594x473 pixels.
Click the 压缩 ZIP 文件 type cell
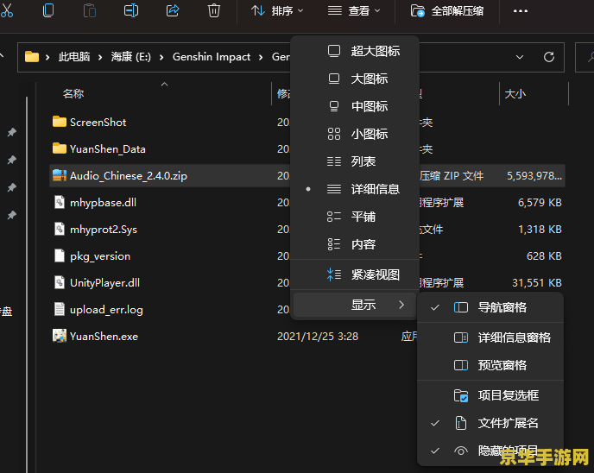coord(452,176)
